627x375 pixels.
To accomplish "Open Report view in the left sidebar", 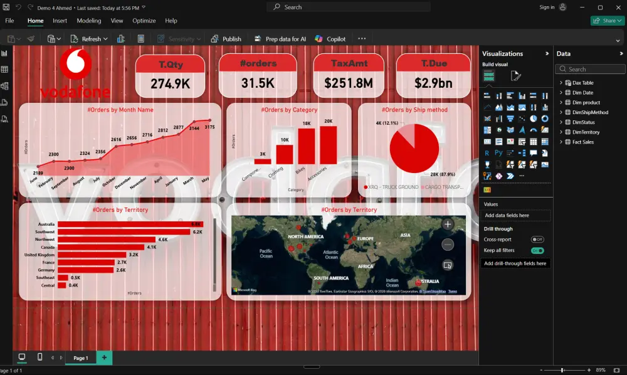I will 5,53.
